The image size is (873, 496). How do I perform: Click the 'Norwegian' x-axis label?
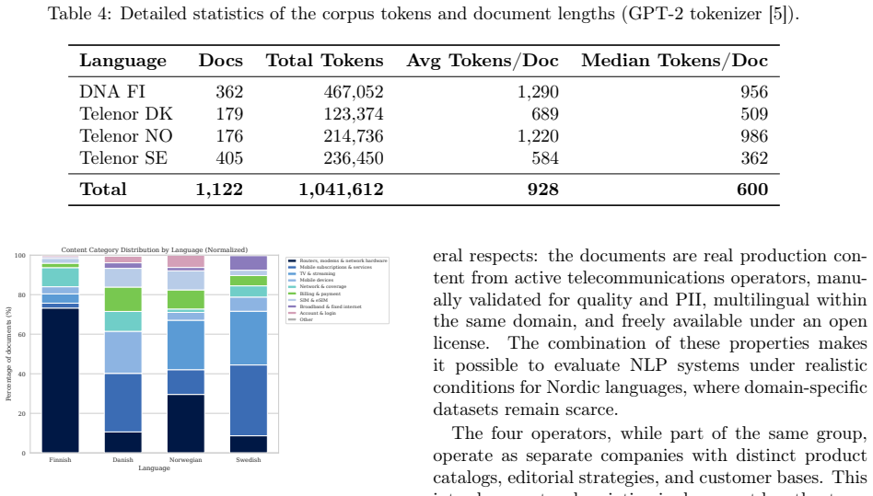point(185,460)
